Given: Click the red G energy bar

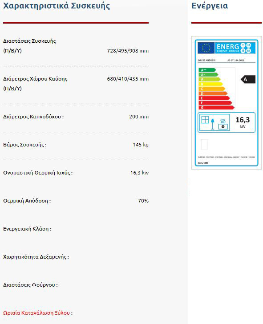Looking at the screenshot, I should (217, 107).
